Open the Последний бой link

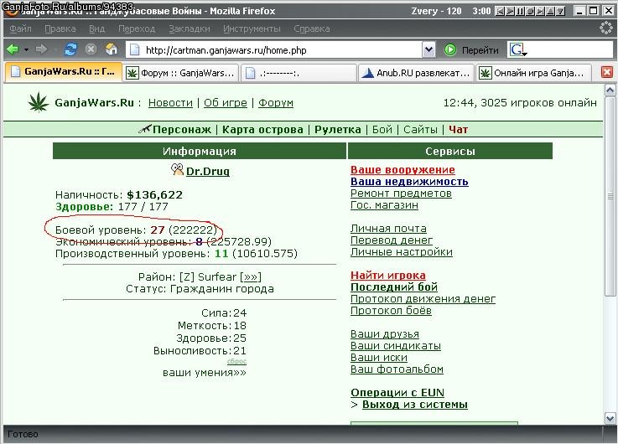click(x=394, y=287)
